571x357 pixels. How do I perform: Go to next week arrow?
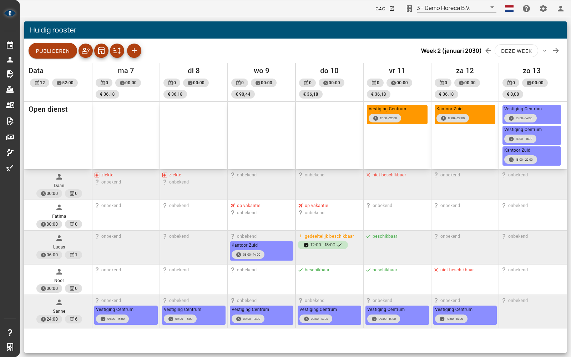[556, 51]
